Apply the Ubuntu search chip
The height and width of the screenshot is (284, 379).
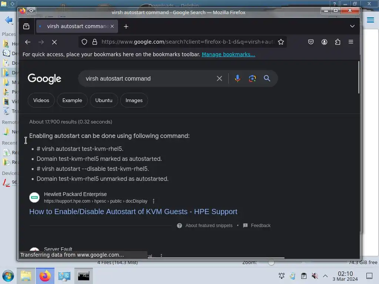pos(104,100)
